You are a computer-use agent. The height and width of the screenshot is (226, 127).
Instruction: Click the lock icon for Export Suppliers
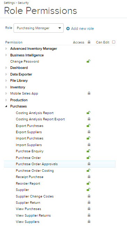pos(89,132)
